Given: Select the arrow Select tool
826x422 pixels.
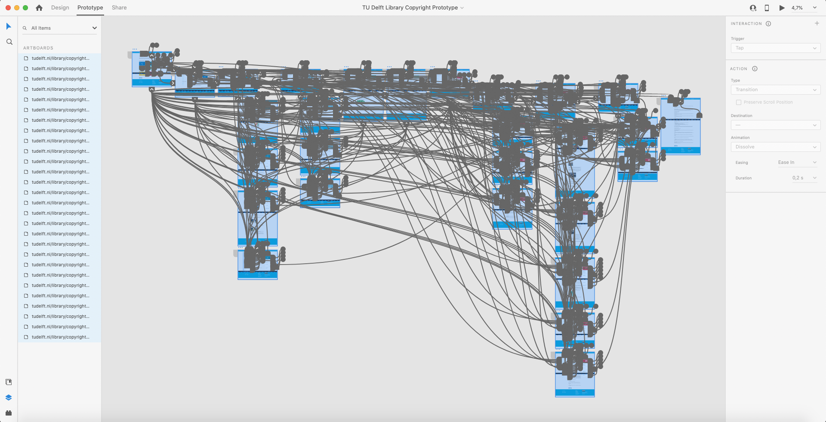Looking at the screenshot, I should tap(9, 27).
